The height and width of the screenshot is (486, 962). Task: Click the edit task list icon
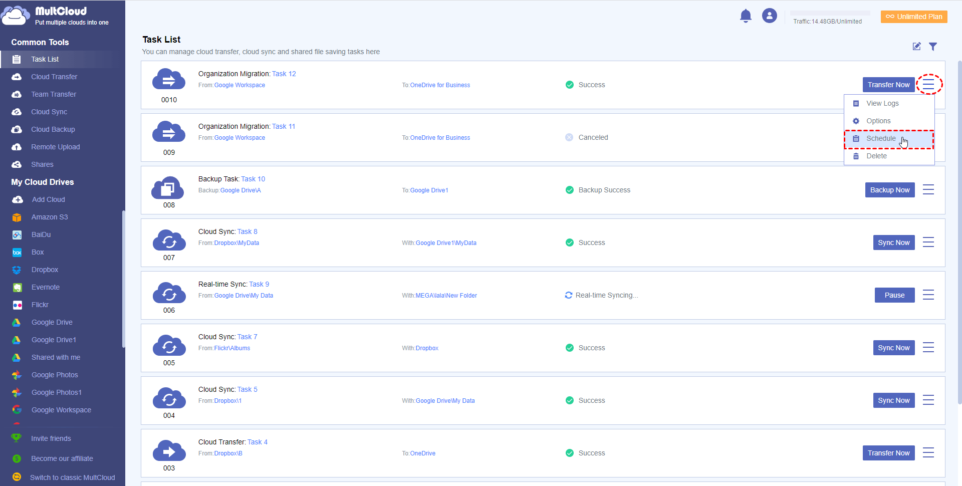pos(916,47)
